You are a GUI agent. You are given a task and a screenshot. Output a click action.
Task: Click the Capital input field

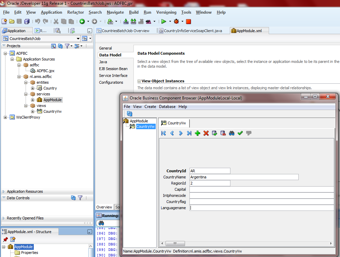coord(261,189)
